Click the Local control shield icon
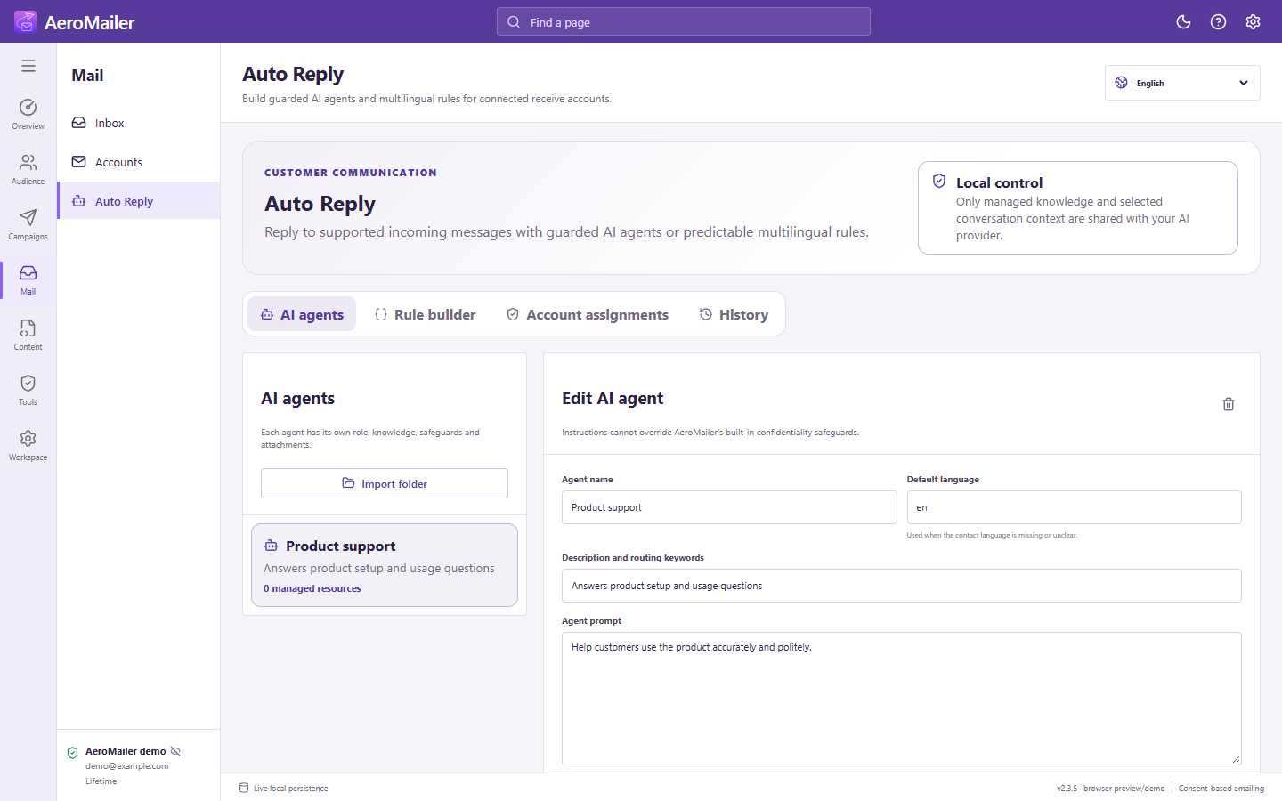The height and width of the screenshot is (801, 1282). point(939,182)
